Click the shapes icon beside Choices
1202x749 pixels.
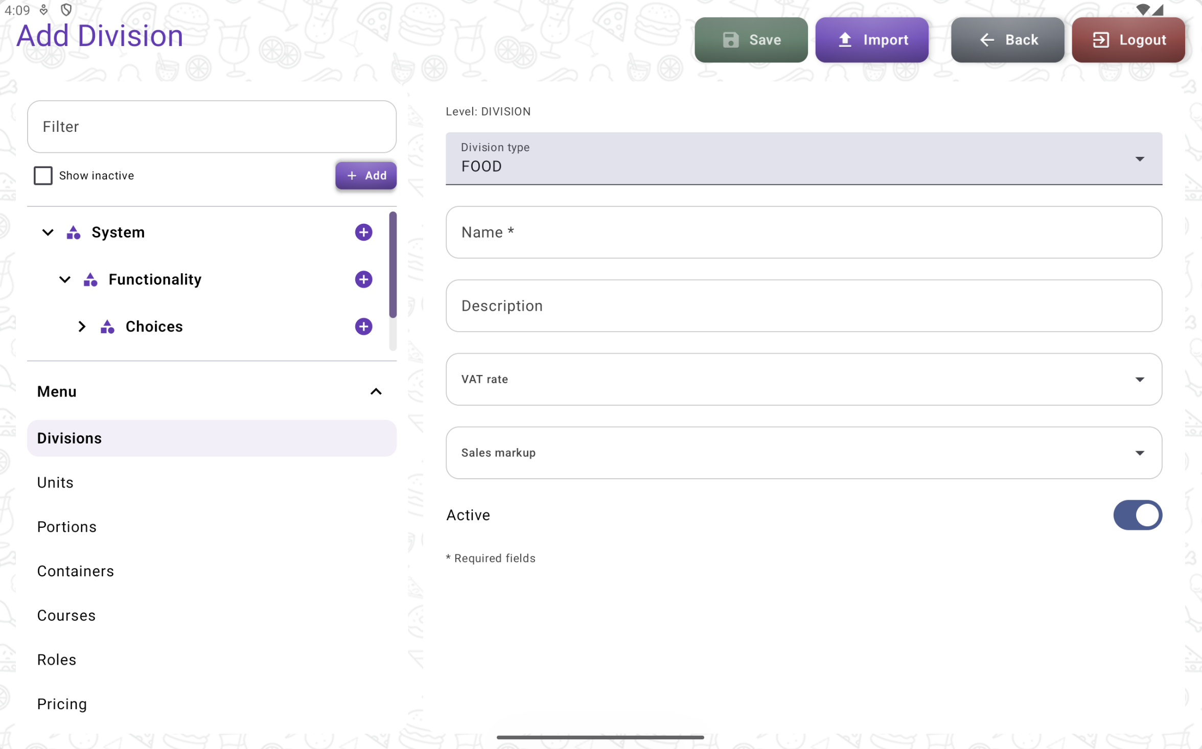pyautogui.click(x=107, y=326)
